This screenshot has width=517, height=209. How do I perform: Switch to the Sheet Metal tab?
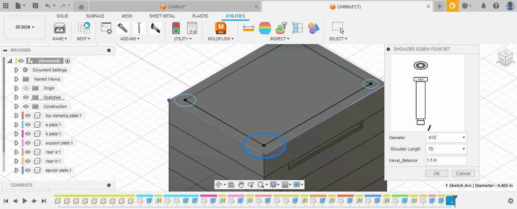coord(162,16)
